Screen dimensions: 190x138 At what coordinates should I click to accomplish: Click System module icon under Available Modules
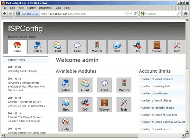(65, 85)
